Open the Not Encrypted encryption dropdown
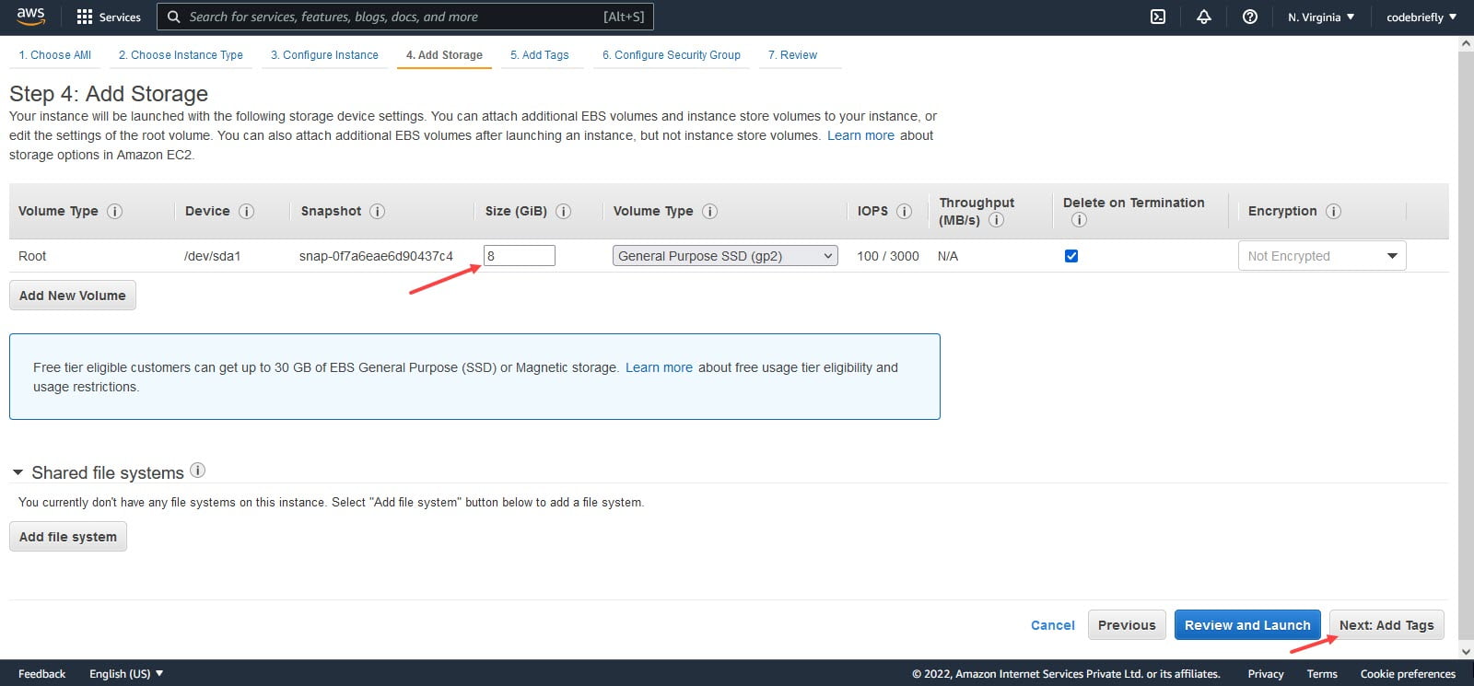1474x686 pixels. click(1322, 256)
